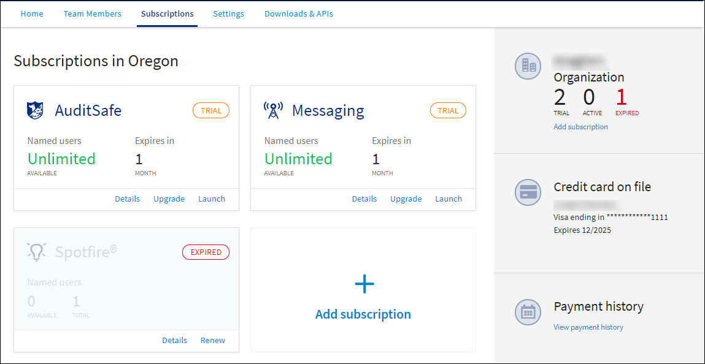The height and width of the screenshot is (364, 705).
Task: Launch the Messaging subscription
Action: 449,199
